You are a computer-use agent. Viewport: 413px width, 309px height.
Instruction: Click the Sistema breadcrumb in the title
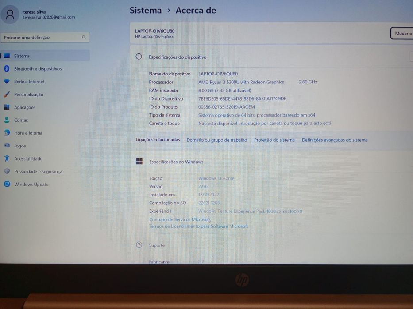coord(146,11)
